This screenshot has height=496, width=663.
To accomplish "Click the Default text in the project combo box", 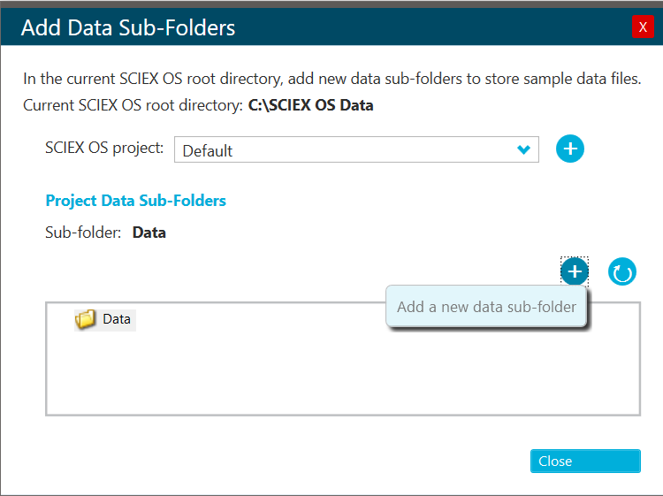I will pyautogui.click(x=208, y=151).
